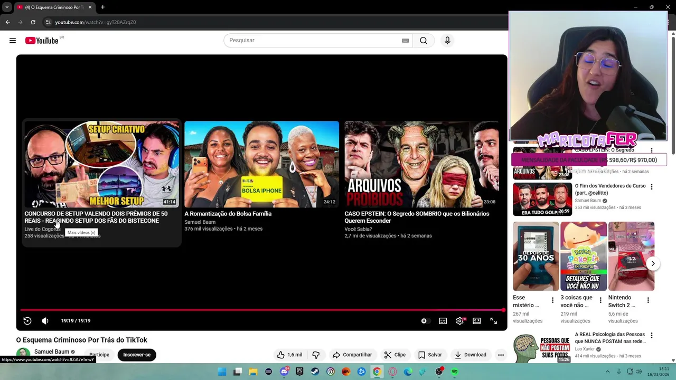Screen dimensions: 676x380
Task: Play the Romantização do Bolsa Família thumbnail
Action: [261, 164]
